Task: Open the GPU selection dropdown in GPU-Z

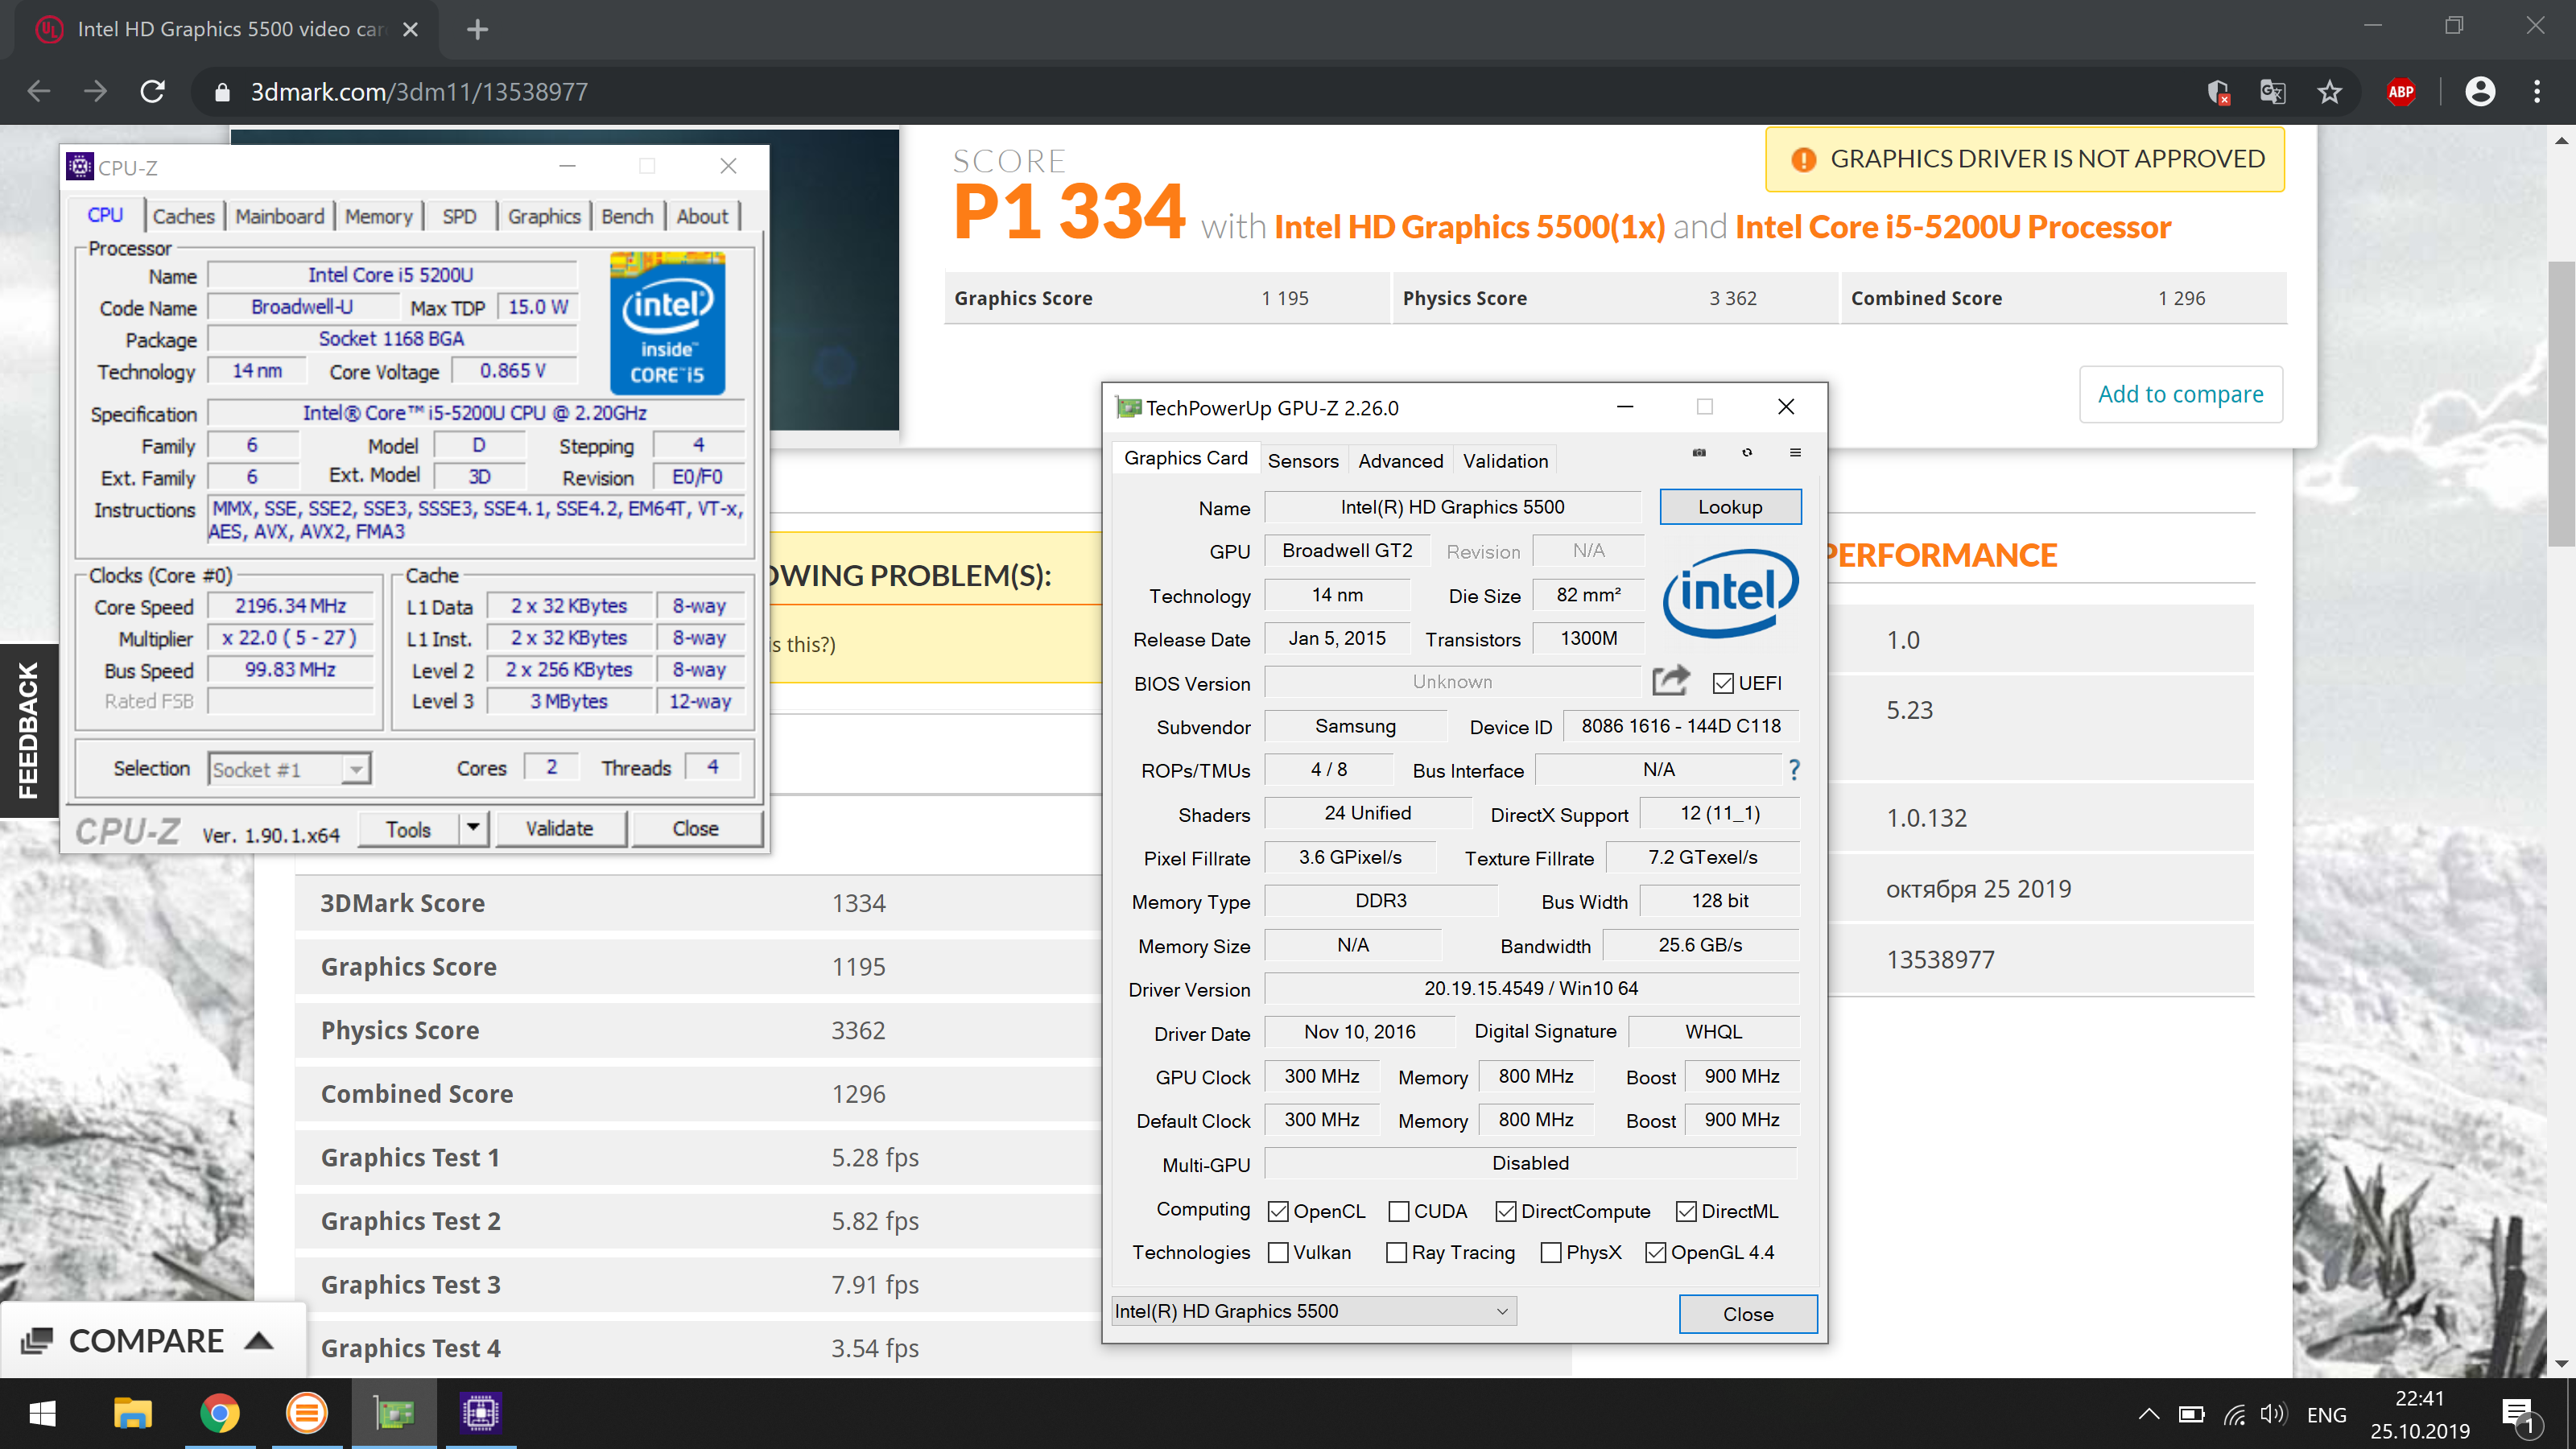Action: [1314, 1311]
